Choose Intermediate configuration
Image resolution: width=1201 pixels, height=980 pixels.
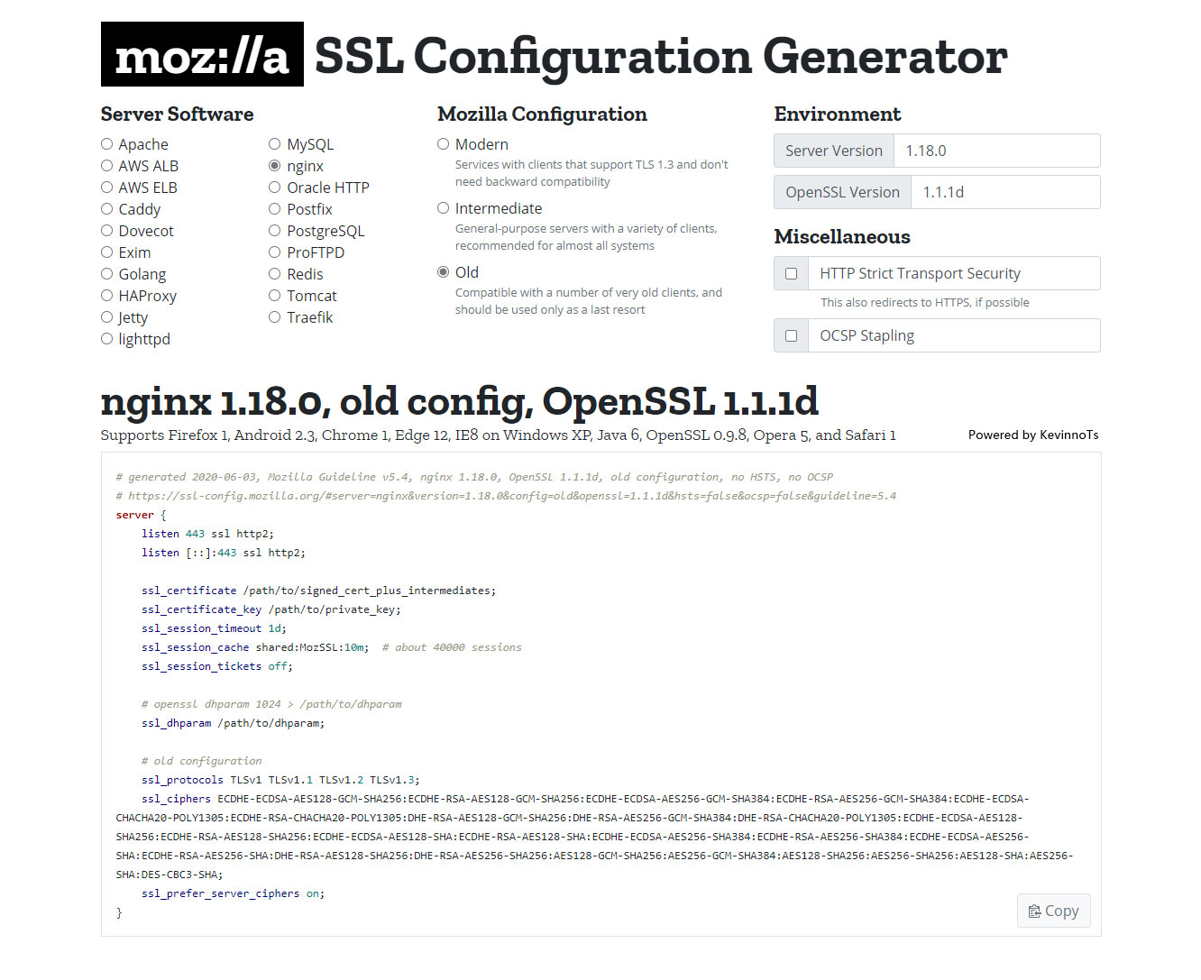coord(444,208)
